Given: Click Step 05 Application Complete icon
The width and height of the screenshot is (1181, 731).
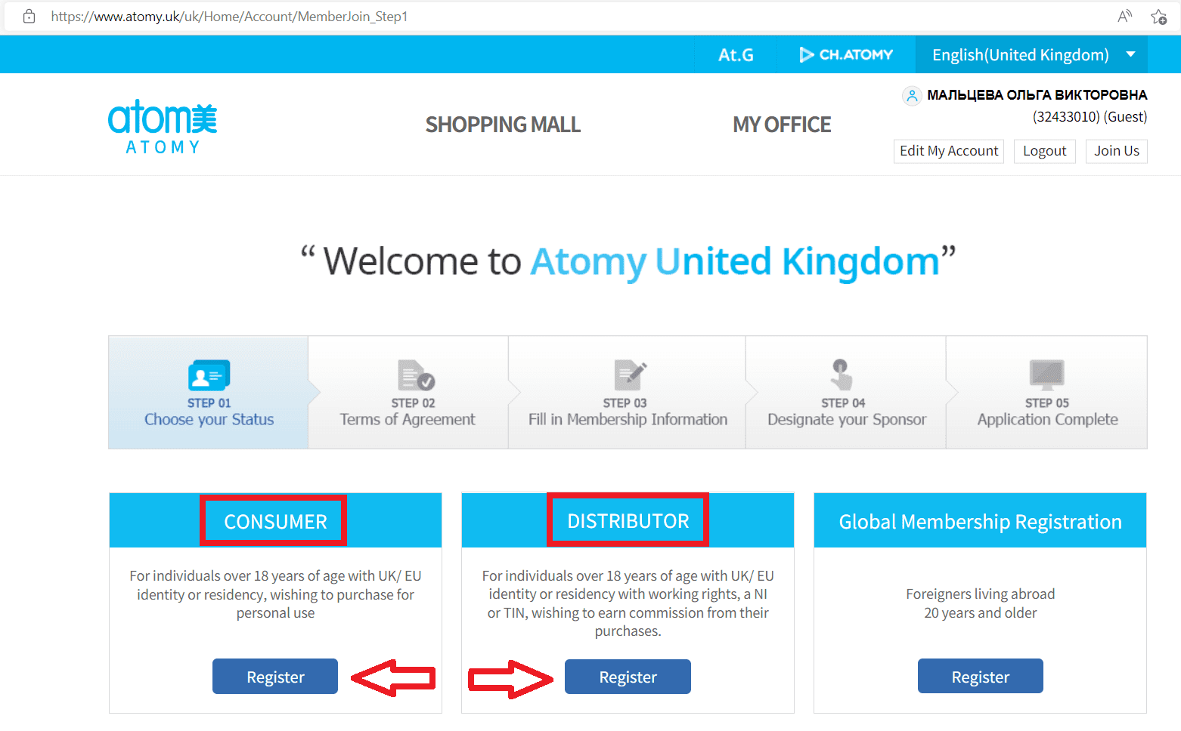Looking at the screenshot, I should click(x=1046, y=375).
